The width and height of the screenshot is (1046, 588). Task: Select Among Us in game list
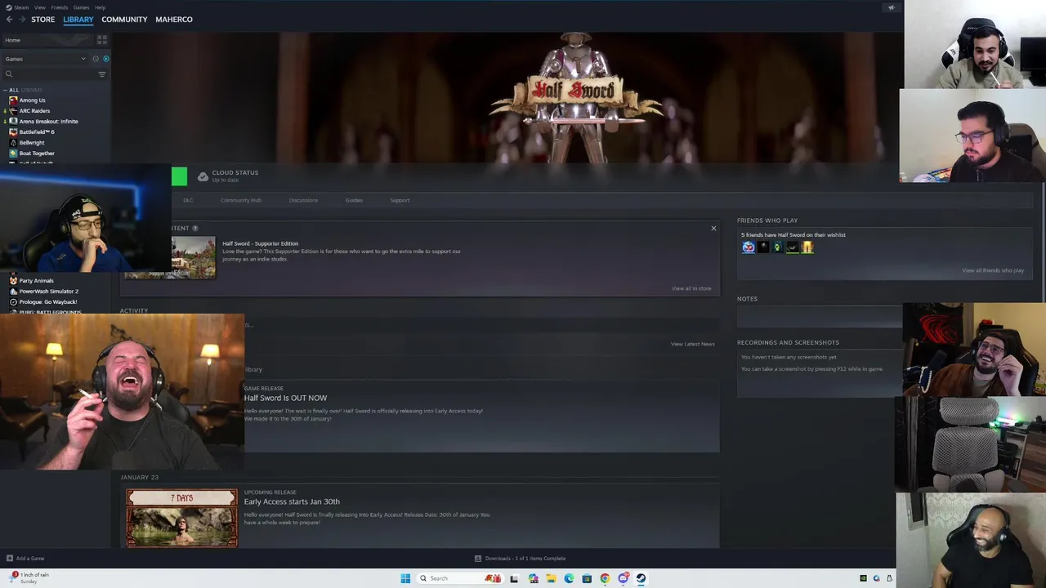(33, 100)
